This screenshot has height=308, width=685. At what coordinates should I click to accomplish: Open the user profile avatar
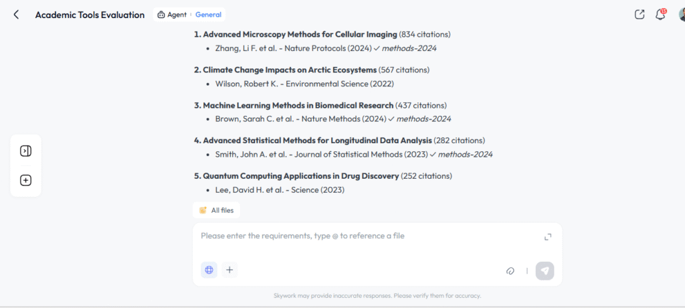(680, 15)
